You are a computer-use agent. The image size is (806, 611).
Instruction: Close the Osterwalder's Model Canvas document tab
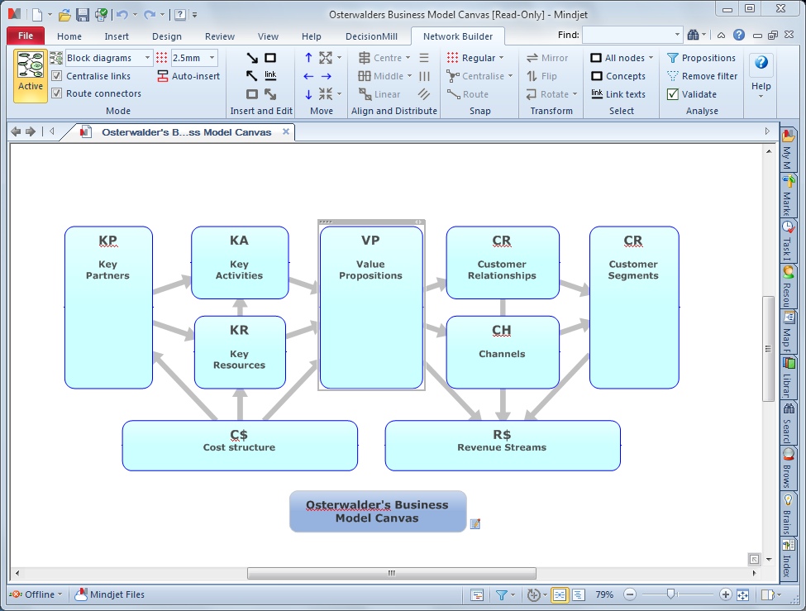click(286, 131)
